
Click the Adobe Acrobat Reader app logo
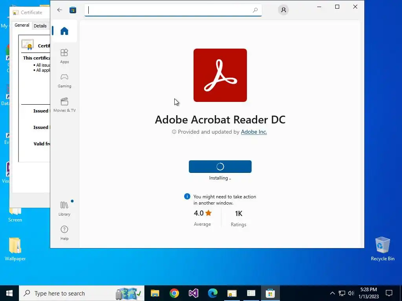pyautogui.click(x=220, y=75)
